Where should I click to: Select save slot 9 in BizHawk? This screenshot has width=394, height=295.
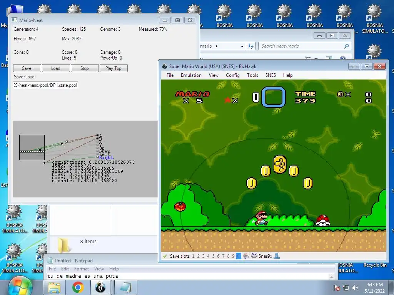pos(233,256)
